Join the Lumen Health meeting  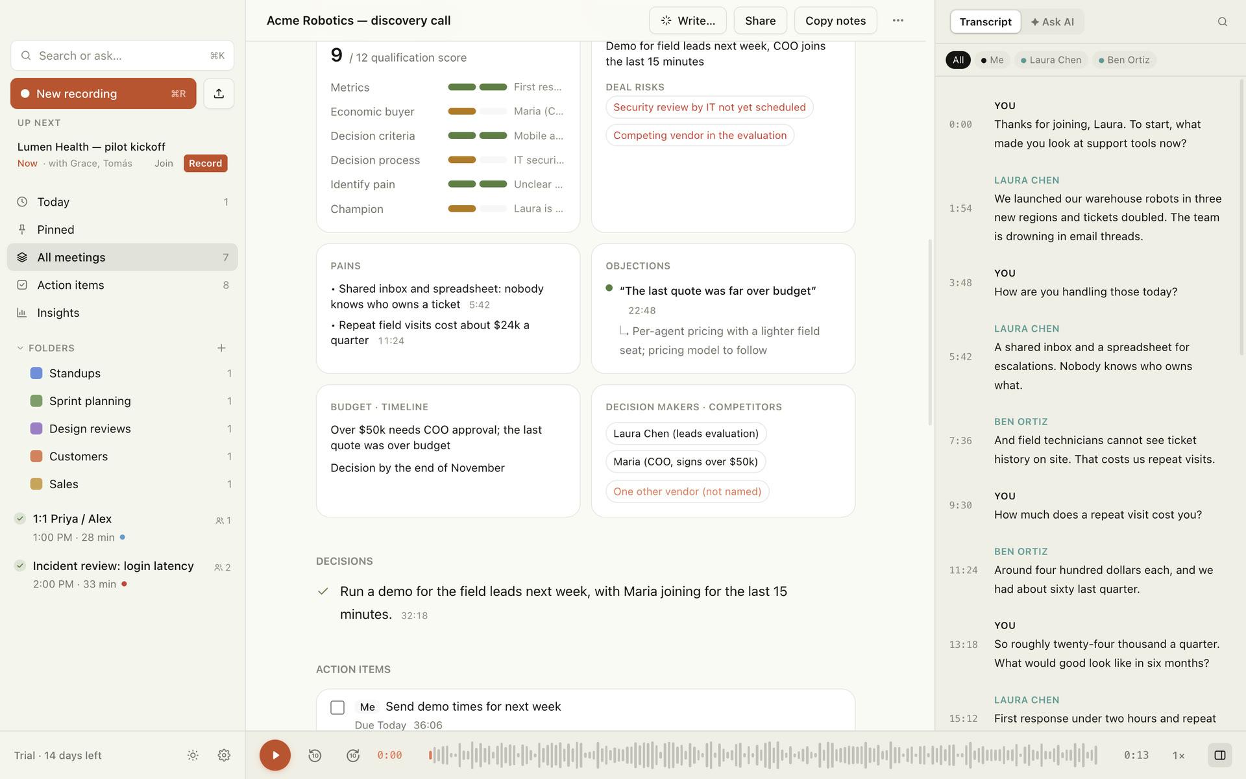click(164, 164)
